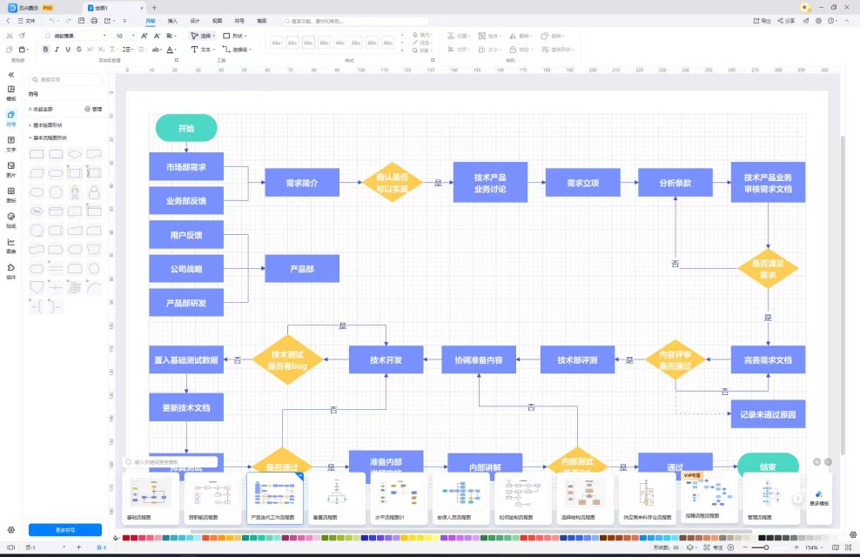Toggle bold text formatting
Viewport: 860px width, 557px height.
(45, 50)
